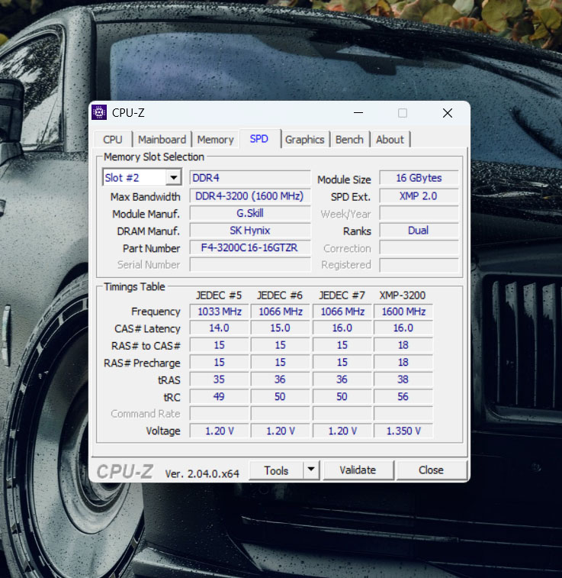Click the XMP 2.0 SPD Ext. value
The image size is (562, 578).
[419, 196]
